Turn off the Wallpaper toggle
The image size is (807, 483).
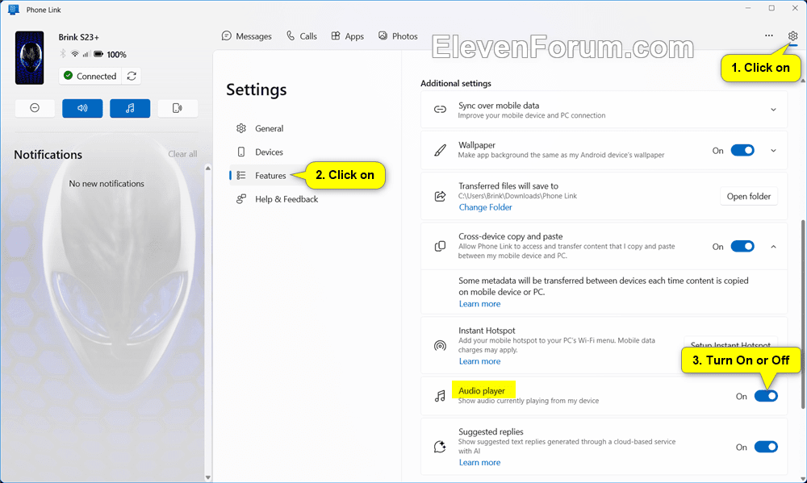tap(742, 150)
